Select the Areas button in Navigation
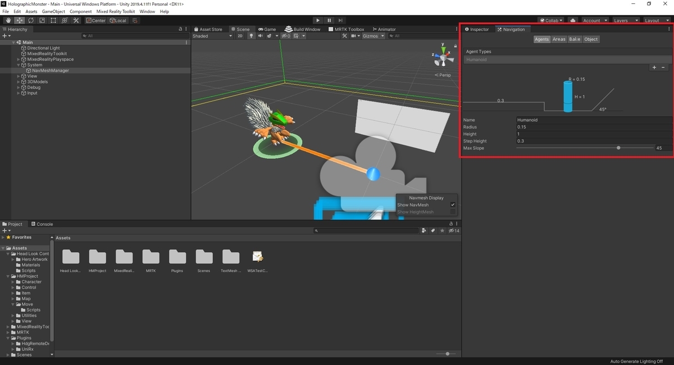Screen dimensions: 674x365 click(559, 39)
